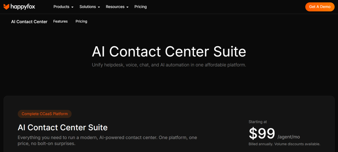The height and width of the screenshot is (152, 338).
Task: Click the orange Get A Demo button
Action: coord(320,7)
